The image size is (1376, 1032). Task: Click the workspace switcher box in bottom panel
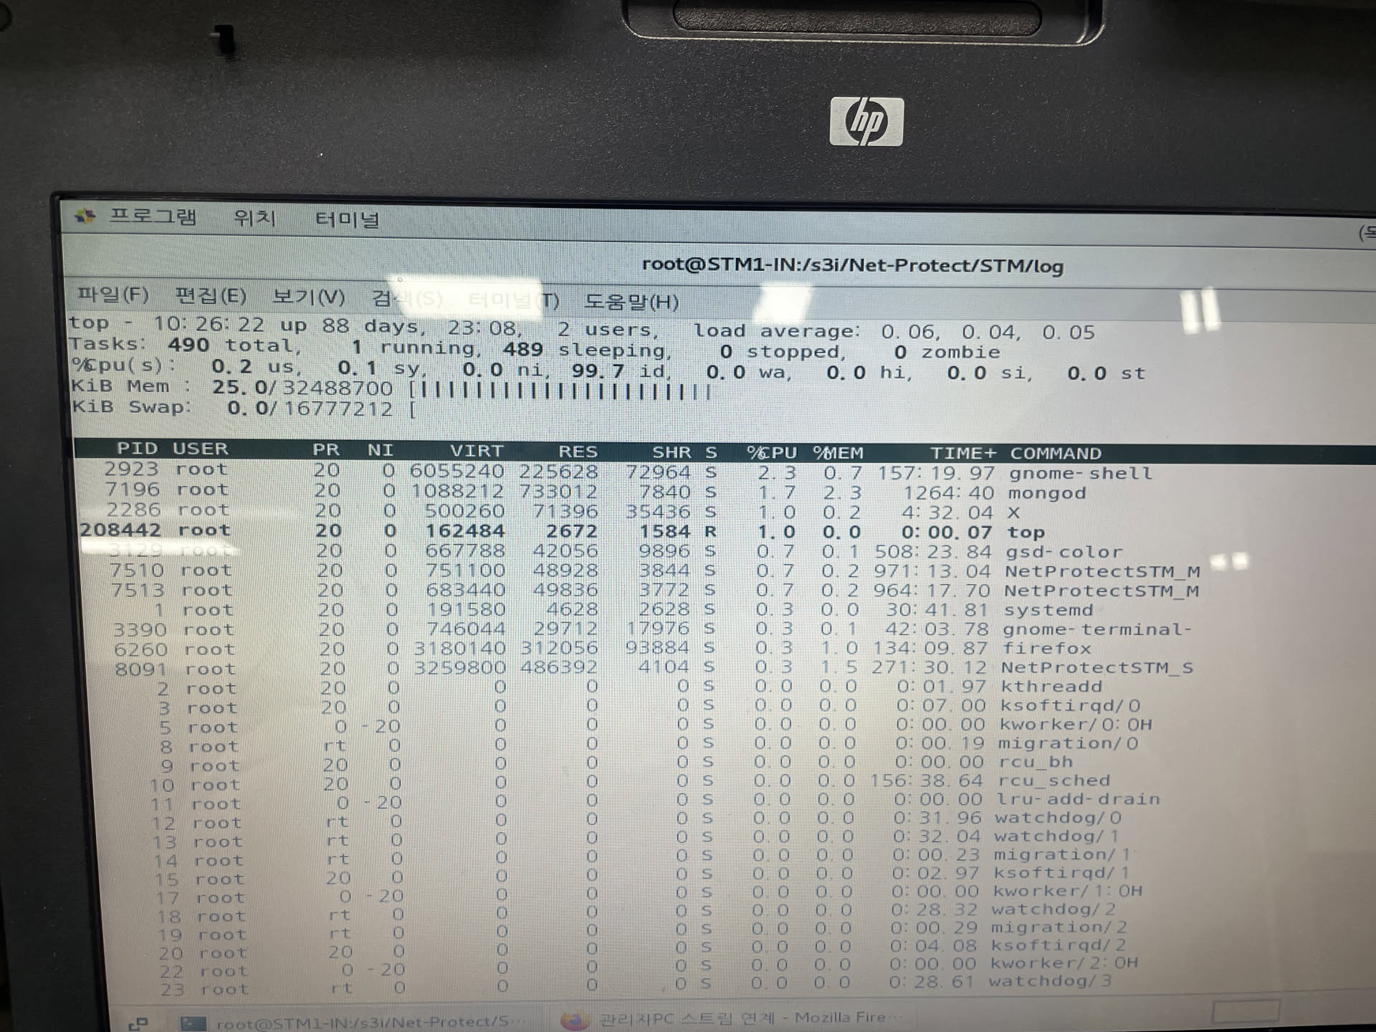click(x=1245, y=1012)
